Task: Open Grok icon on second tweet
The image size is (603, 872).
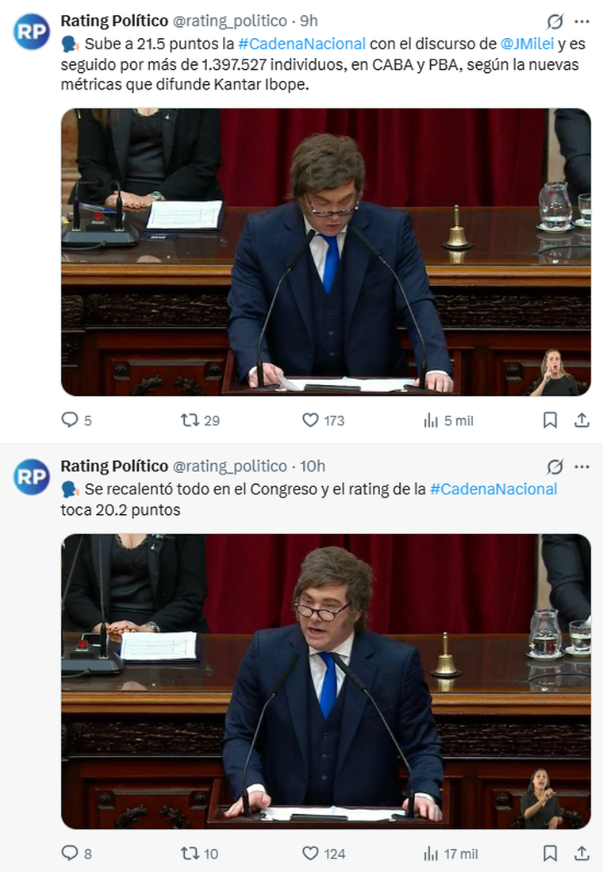Action: [x=555, y=467]
